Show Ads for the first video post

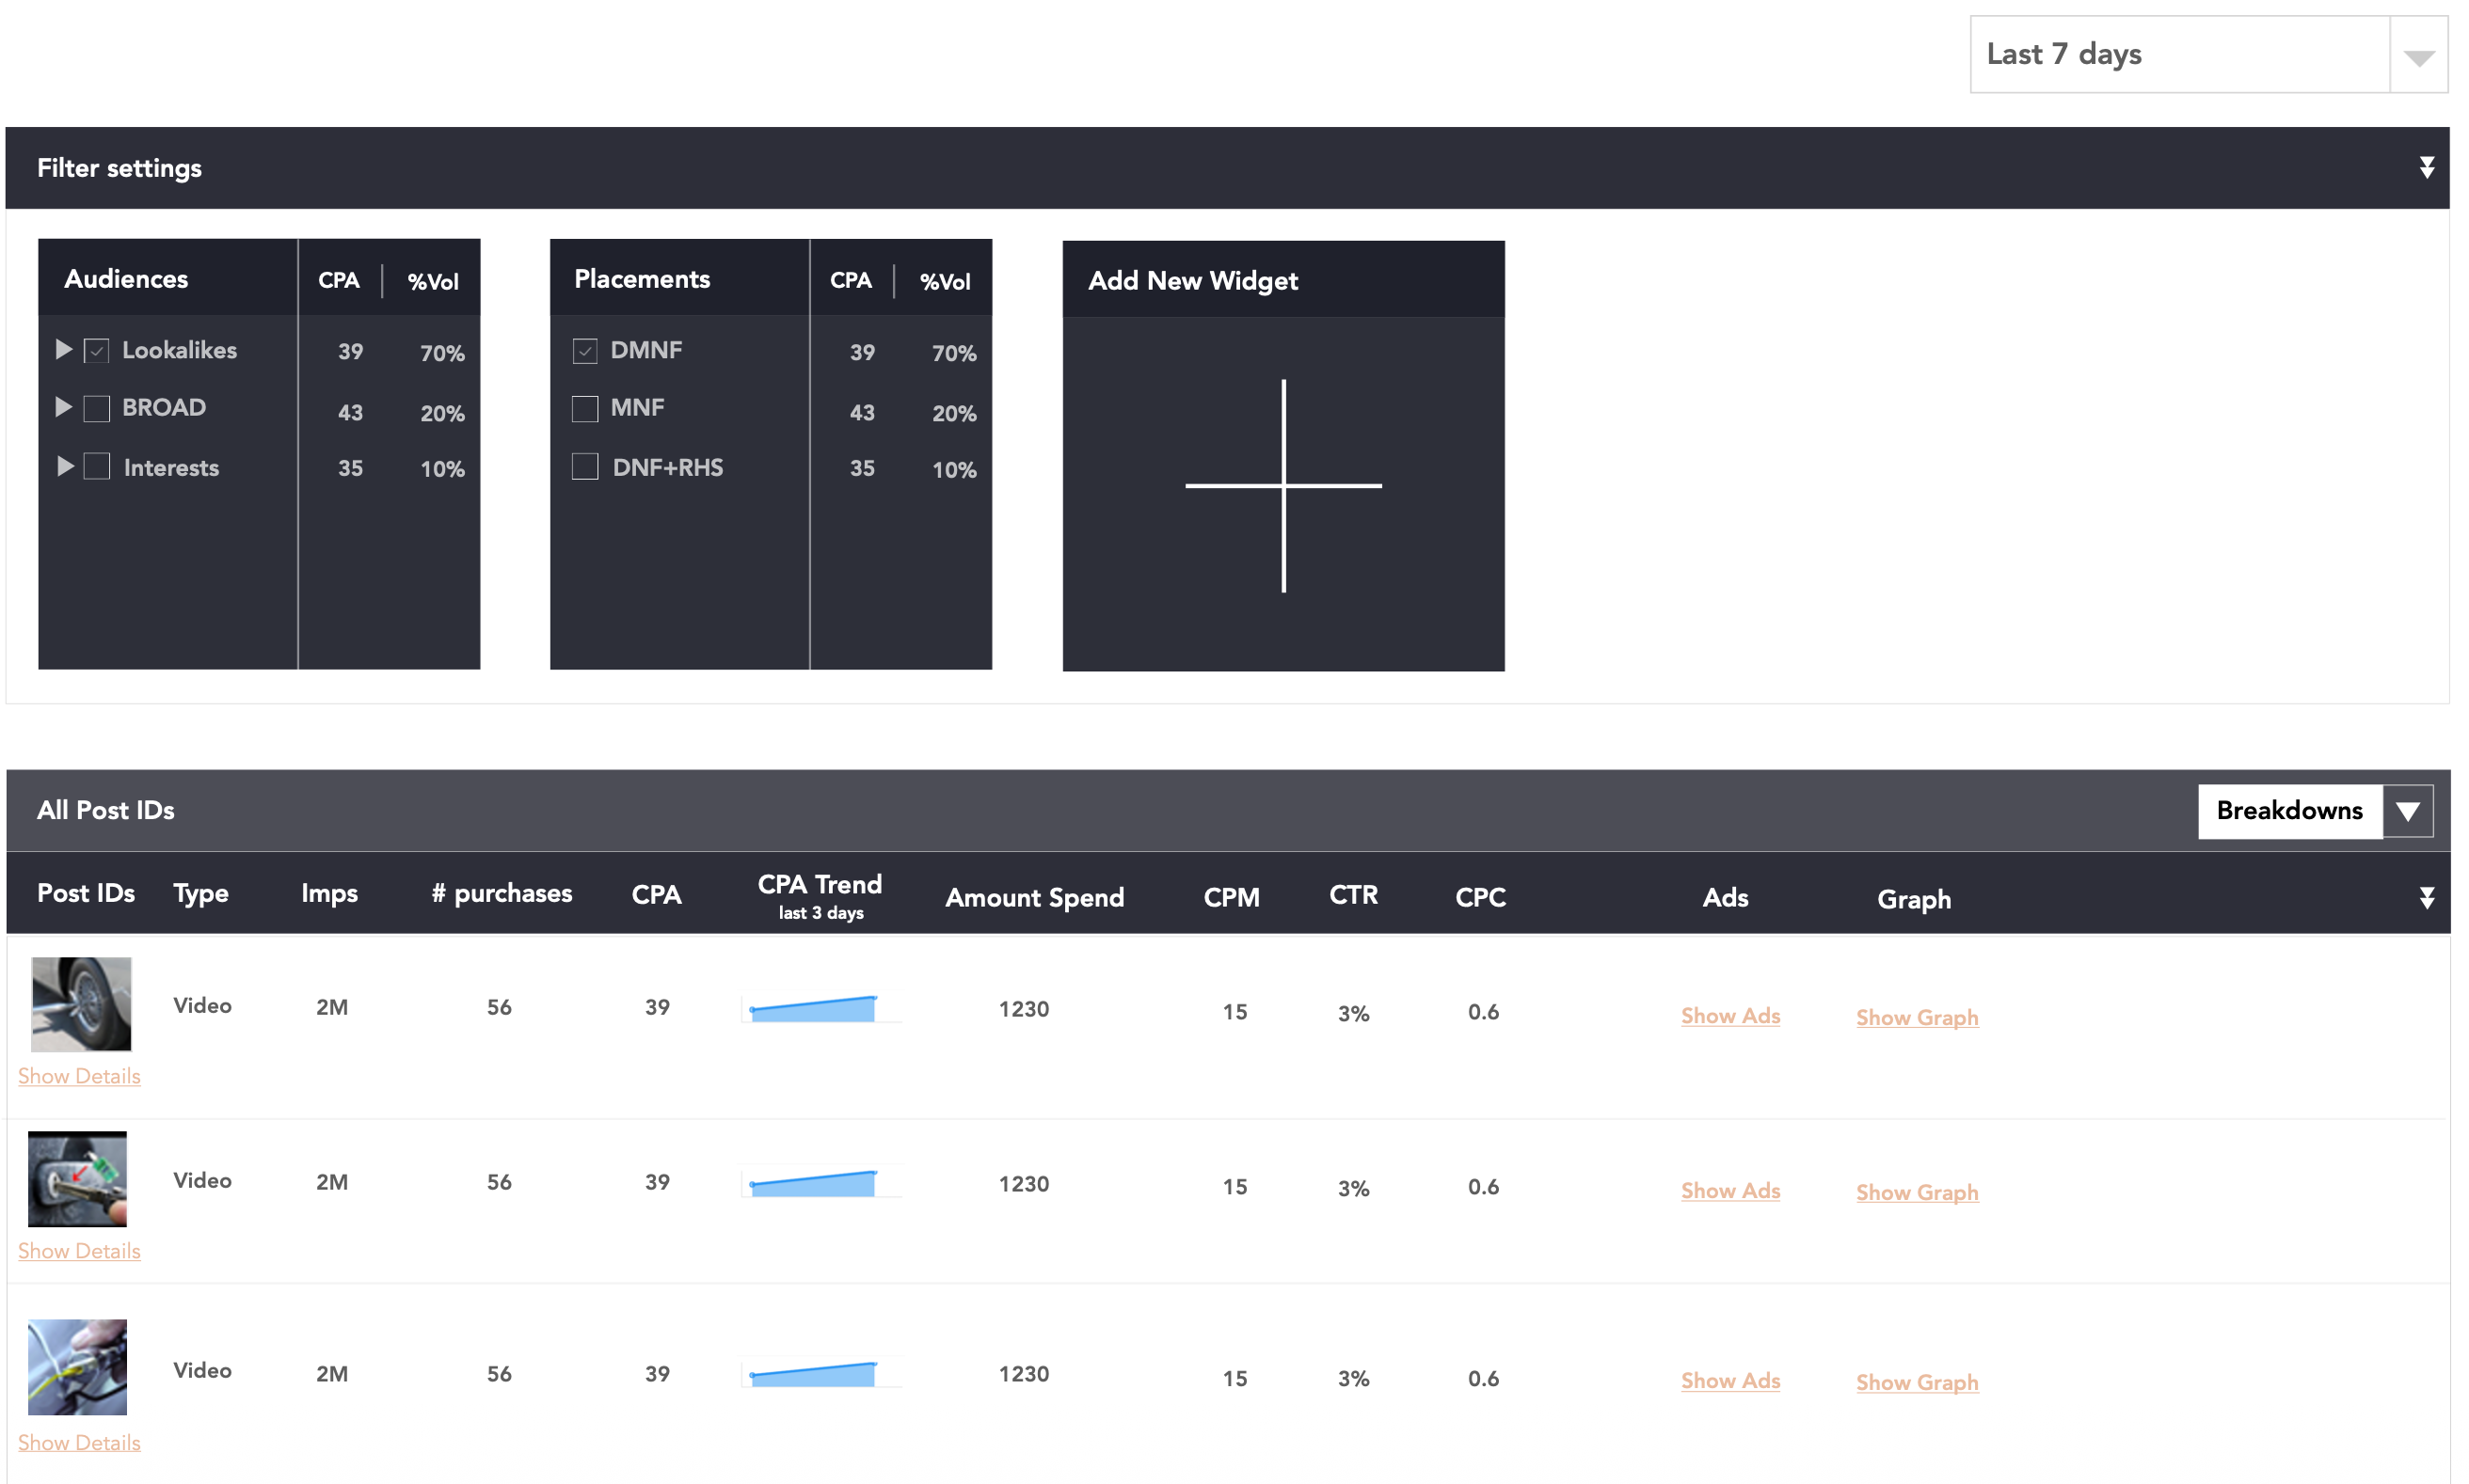[x=1729, y=1015]
